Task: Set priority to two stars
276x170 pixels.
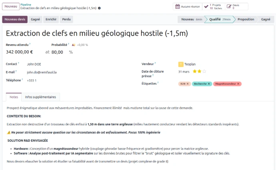Action: pyautogui.click(x=199, y=71)
